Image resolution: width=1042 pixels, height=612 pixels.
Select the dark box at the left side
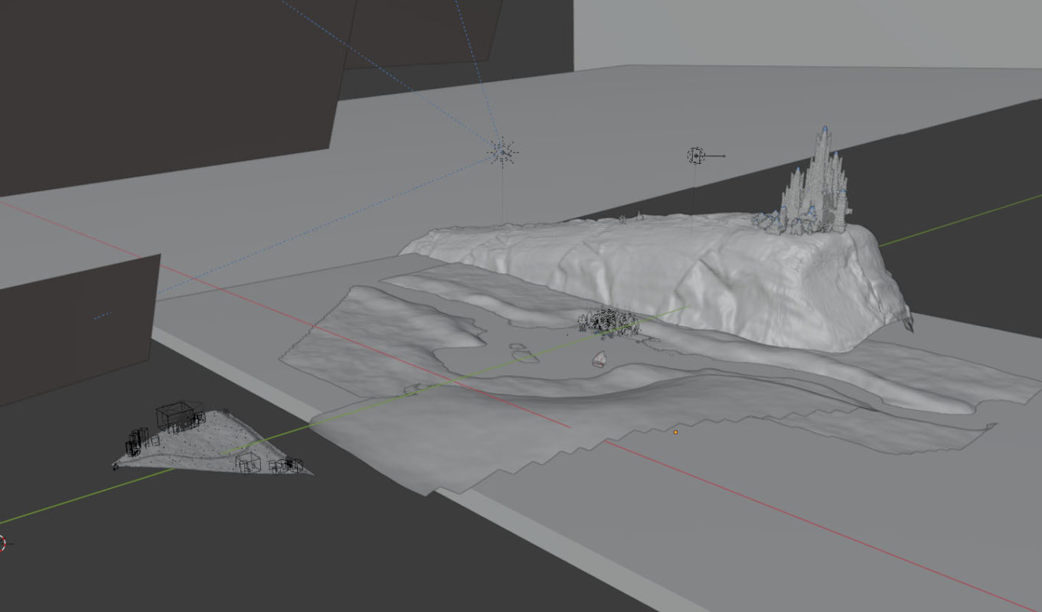(x=77, y=329)
